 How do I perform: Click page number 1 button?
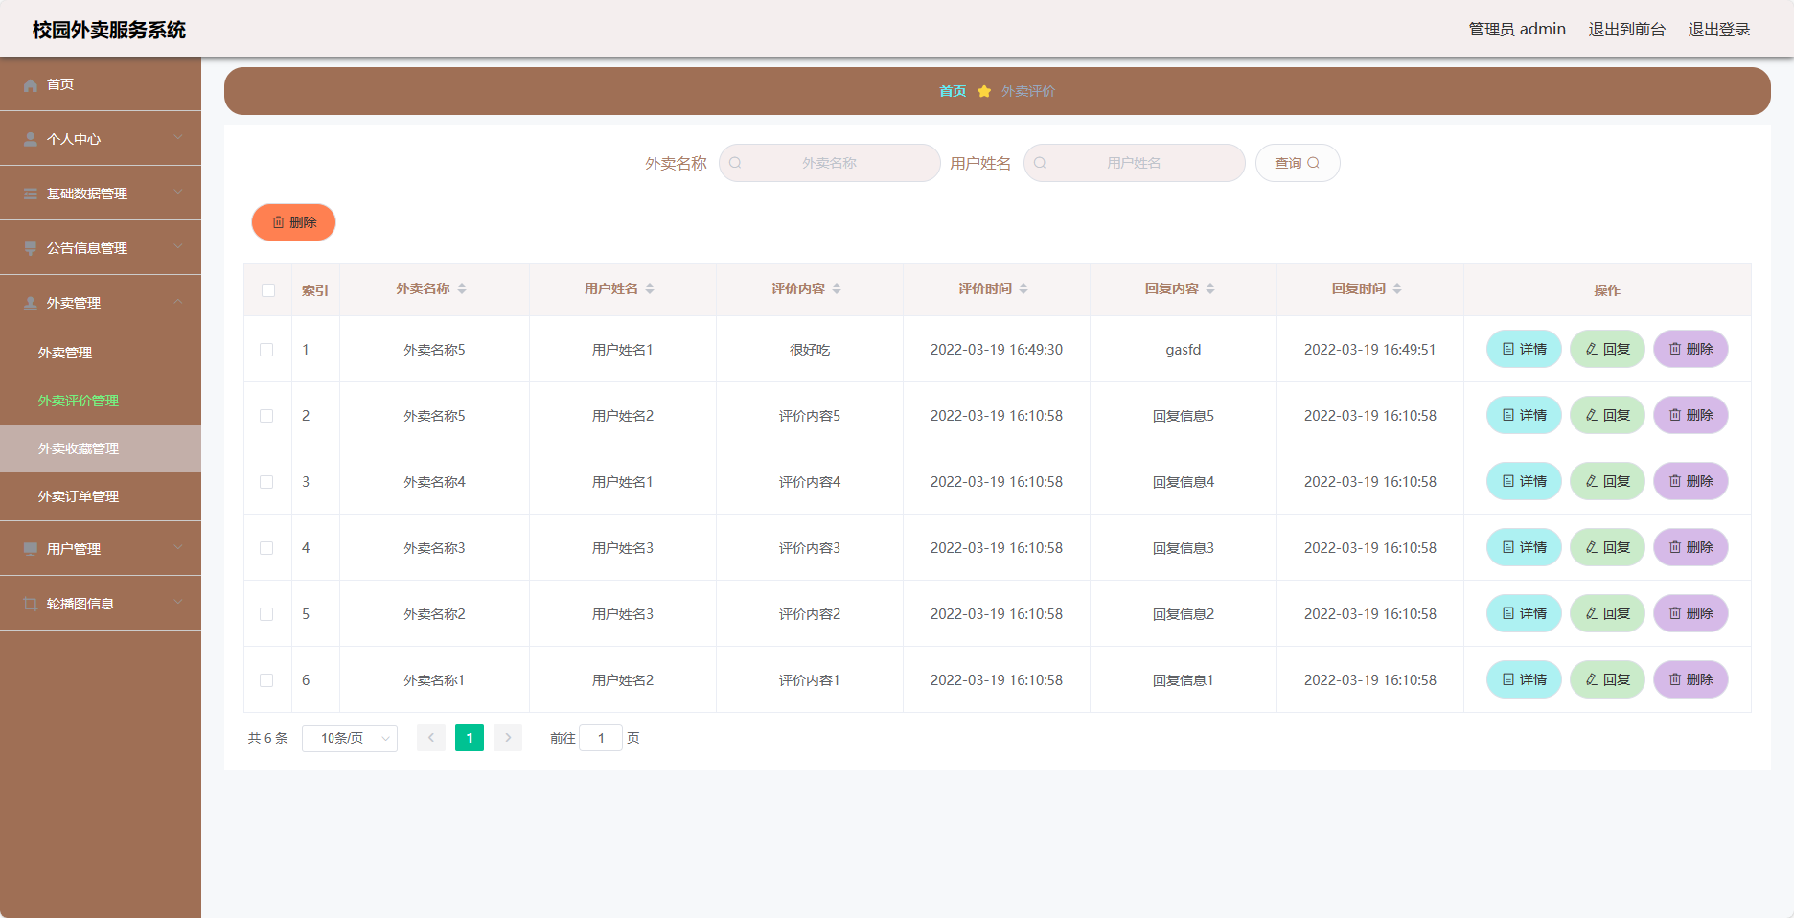click(470, 738)
